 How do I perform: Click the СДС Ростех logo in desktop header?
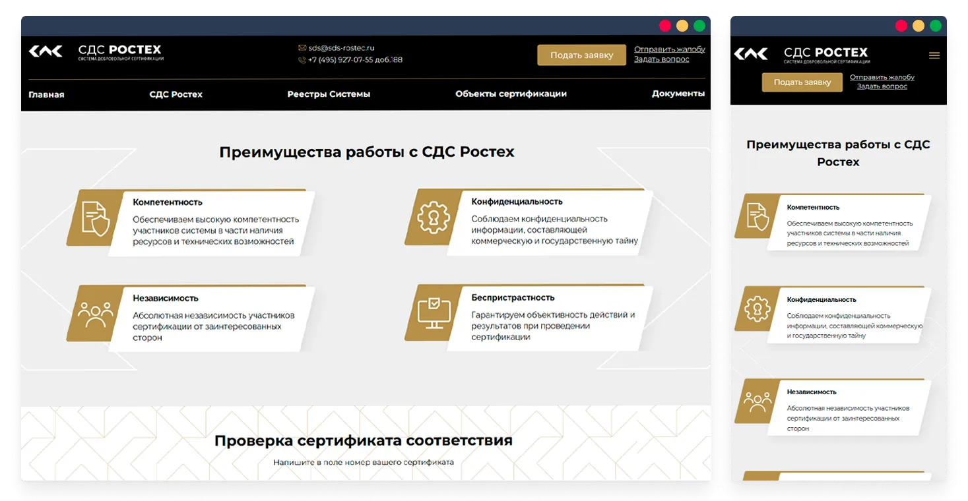point(96,52)
